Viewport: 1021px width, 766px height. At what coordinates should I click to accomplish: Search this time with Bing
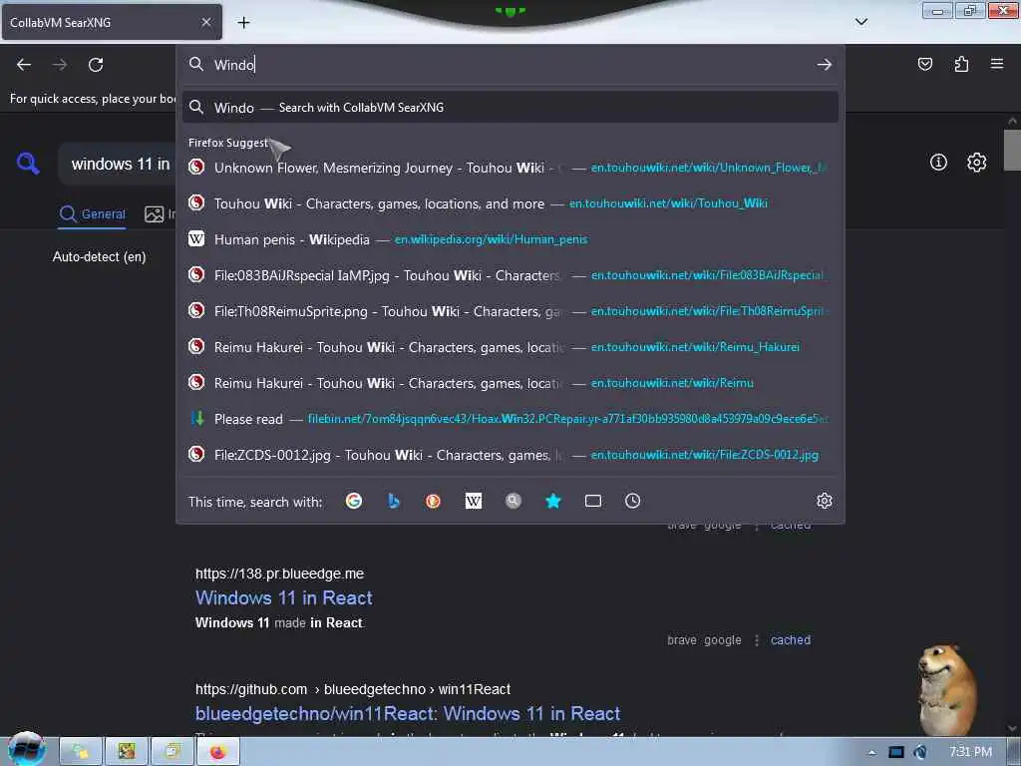tap(393, 501)
